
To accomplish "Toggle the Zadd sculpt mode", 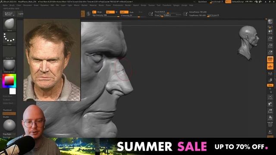I will [x=124, y=12].
